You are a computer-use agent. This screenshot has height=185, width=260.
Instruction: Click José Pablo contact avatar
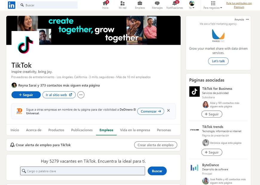(x=206, y=181)
